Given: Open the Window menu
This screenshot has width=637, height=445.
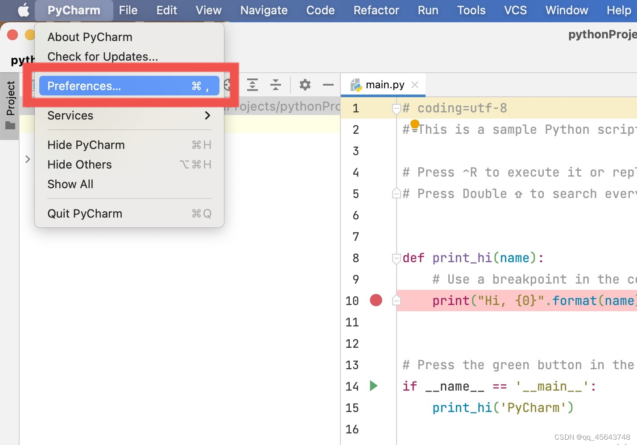Looking at the screenshot, I should pos(567,10).
